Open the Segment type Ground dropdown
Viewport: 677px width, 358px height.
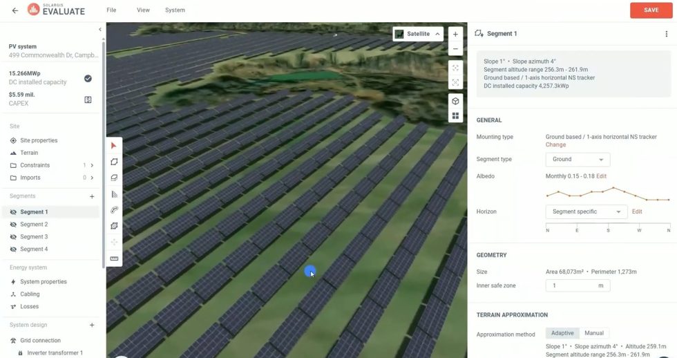coord(578,160)
